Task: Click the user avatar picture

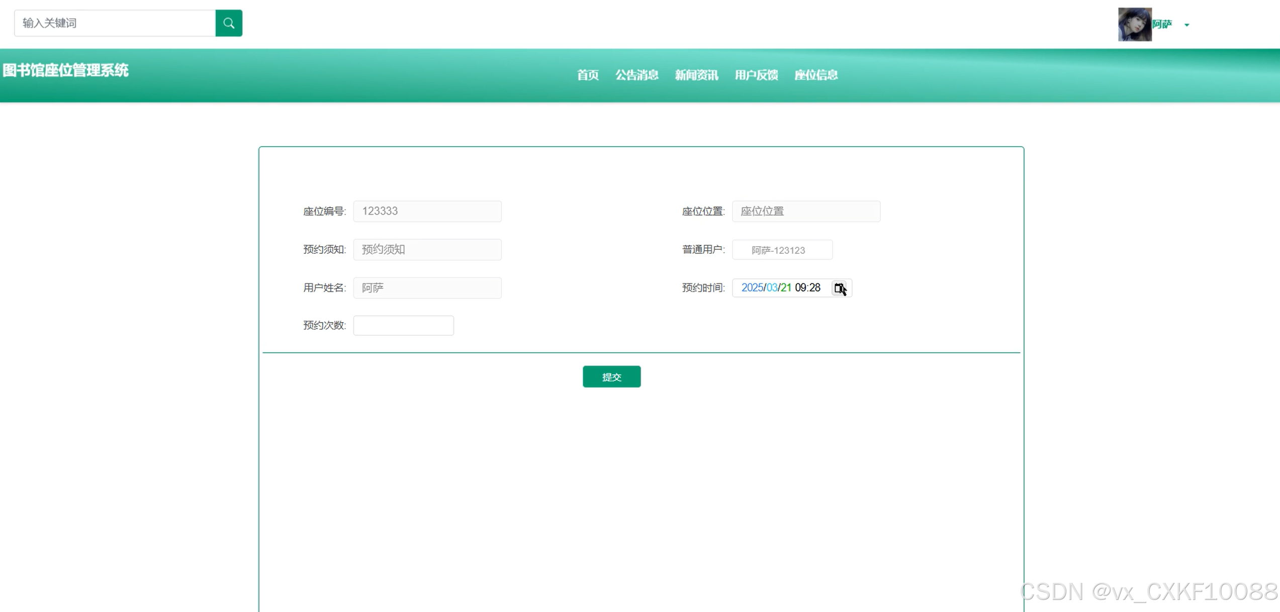Action: click(1134, 24)
